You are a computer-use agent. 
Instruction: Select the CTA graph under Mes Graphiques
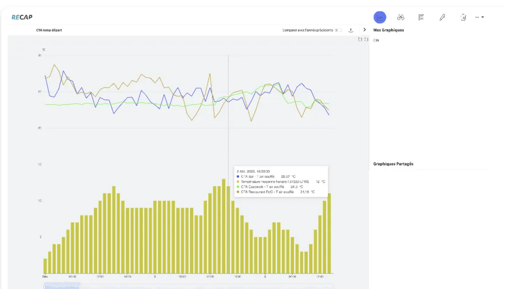[x=376, y=40]
